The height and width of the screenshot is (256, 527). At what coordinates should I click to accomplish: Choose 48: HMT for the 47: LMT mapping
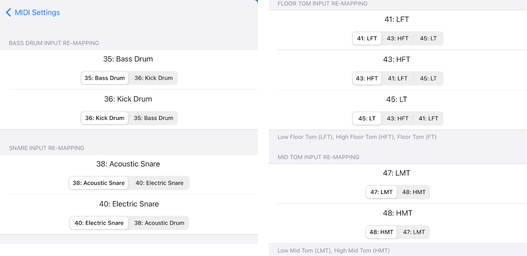click(414, 192)
